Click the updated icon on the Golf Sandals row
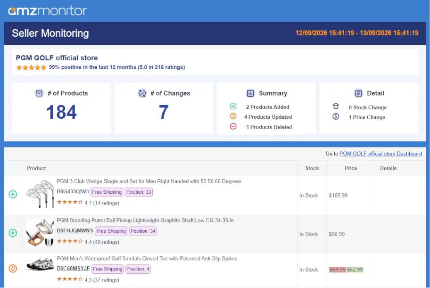 pos(13,268)
